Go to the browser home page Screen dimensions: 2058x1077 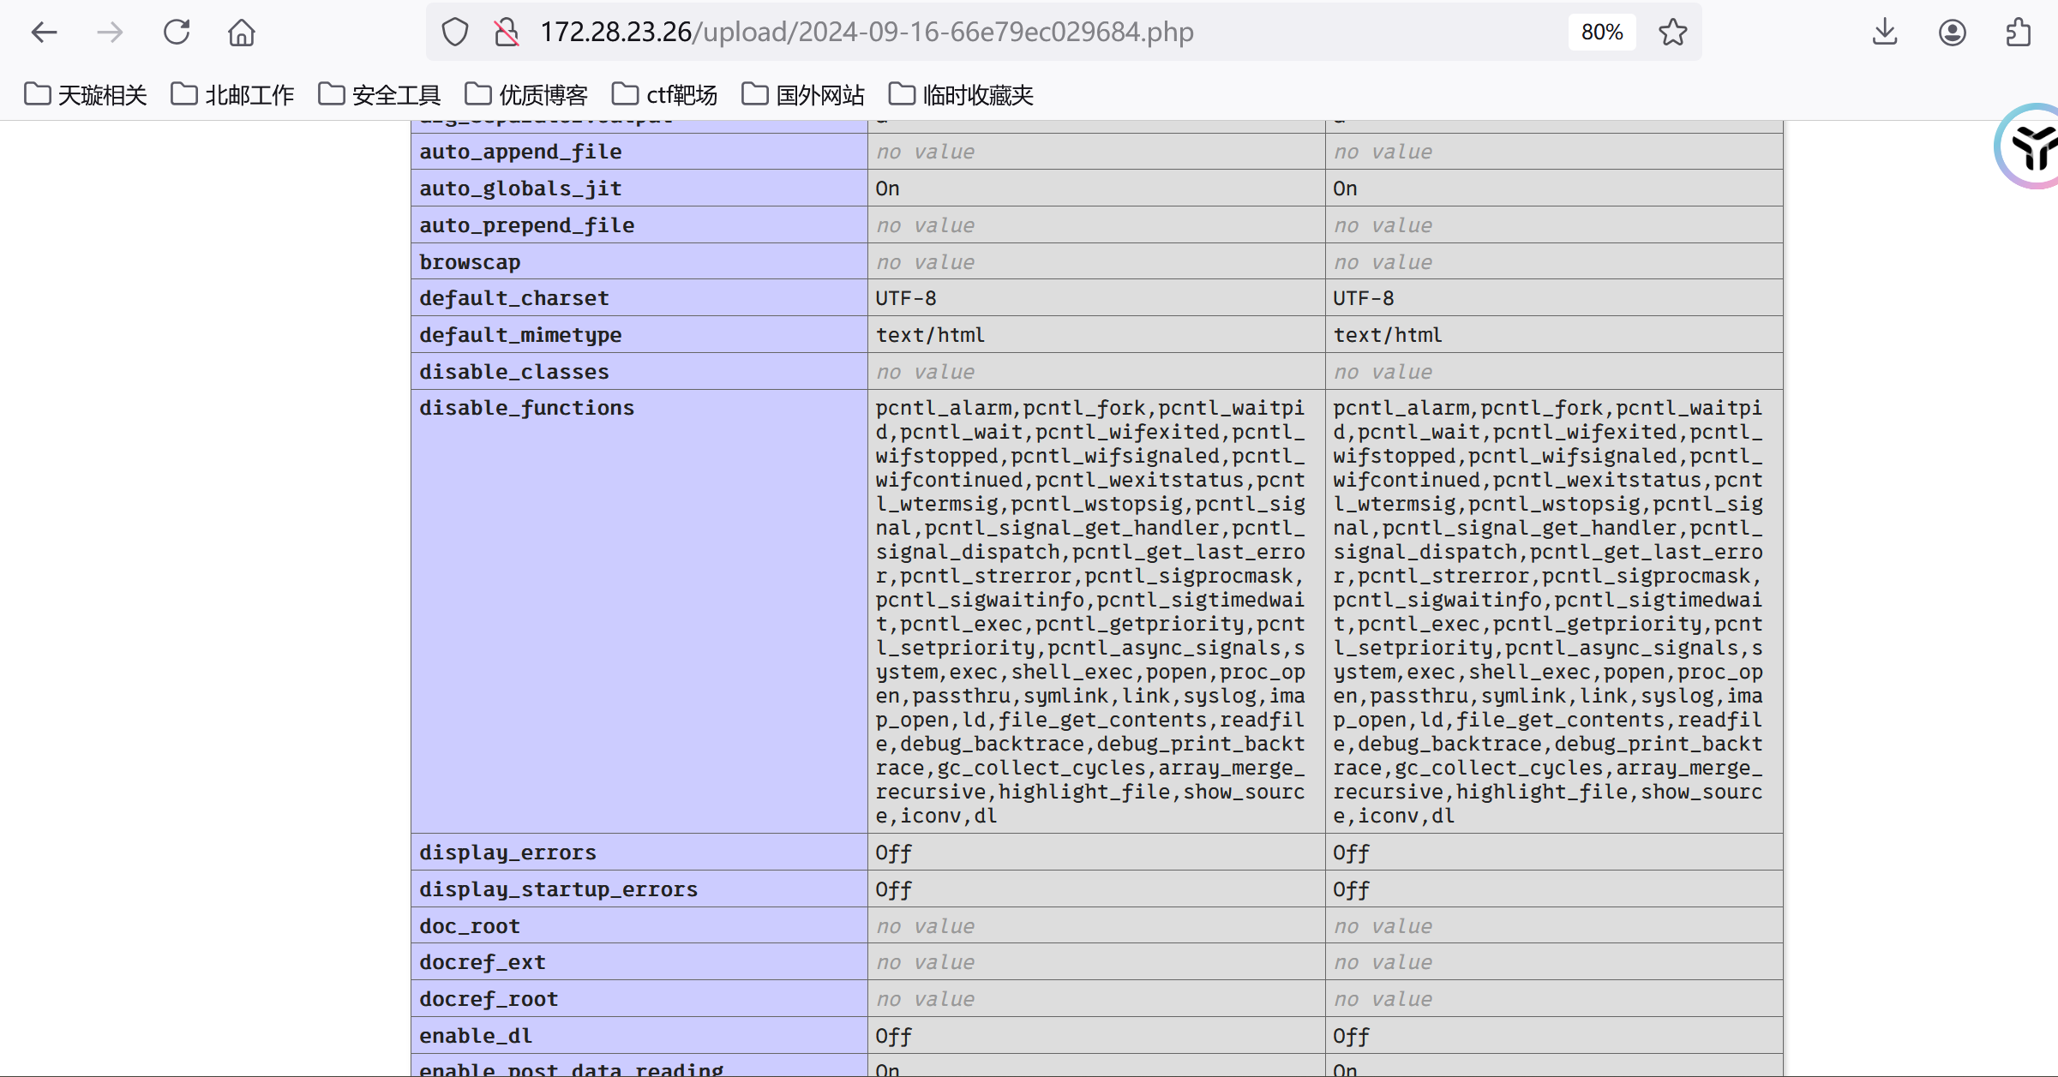click(242, 33)
